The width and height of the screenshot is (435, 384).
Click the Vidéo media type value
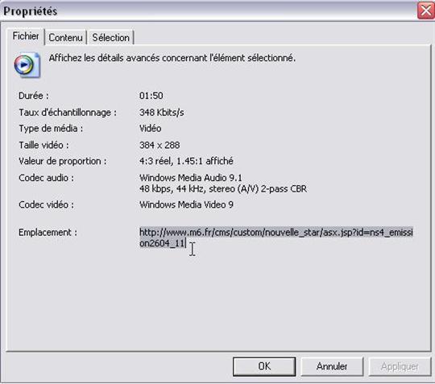[150, 128]
